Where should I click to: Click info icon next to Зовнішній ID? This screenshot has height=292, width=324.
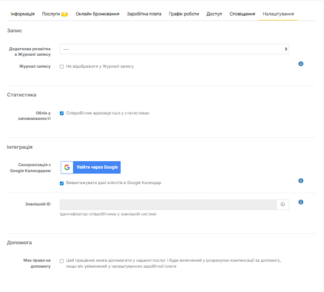[301, 202]
